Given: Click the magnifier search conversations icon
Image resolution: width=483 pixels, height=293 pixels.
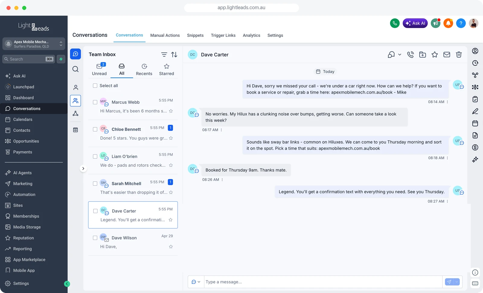Looking at the screenshot, I should pos(75,69).
